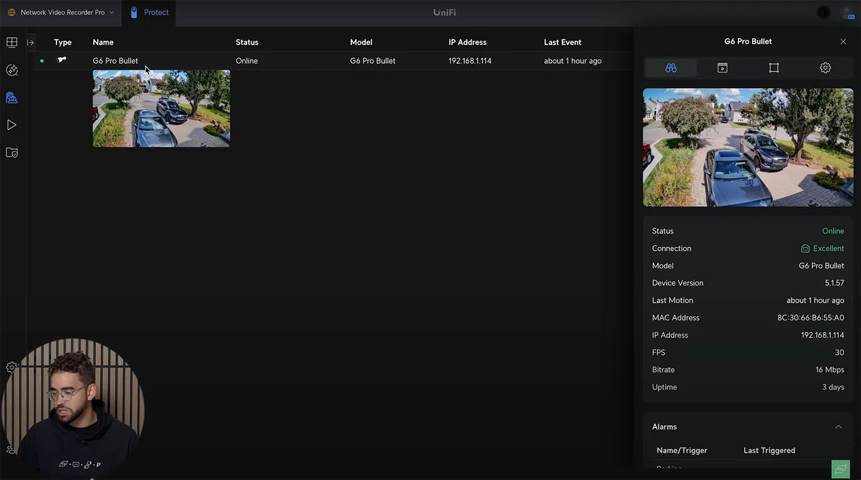Click the Last Motion value in panel
Screen dimensions: 861x480
[815, 300]
